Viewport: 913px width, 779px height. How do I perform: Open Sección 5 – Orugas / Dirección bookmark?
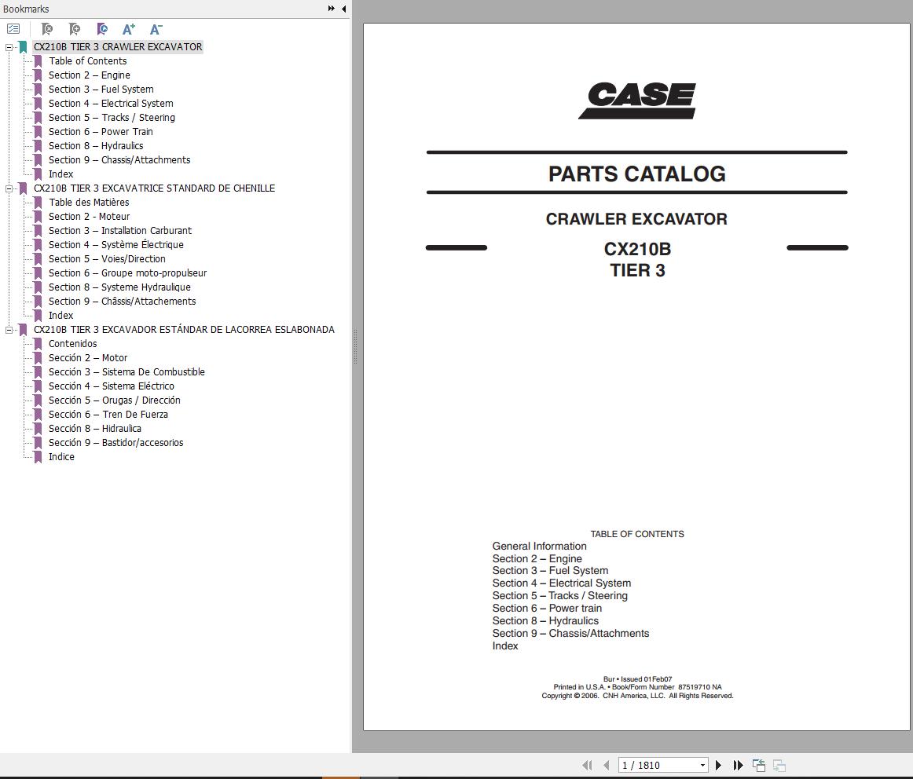tap(114, 400)
